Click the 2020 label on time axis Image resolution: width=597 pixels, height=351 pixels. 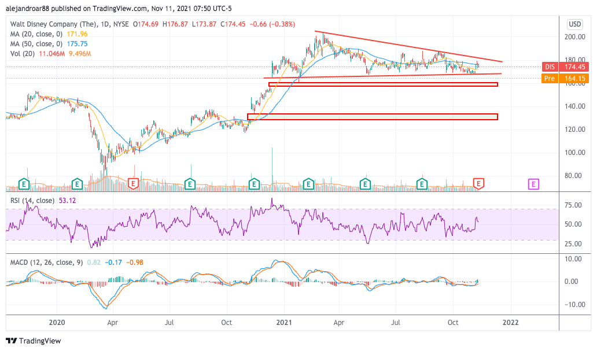(57, 323)
